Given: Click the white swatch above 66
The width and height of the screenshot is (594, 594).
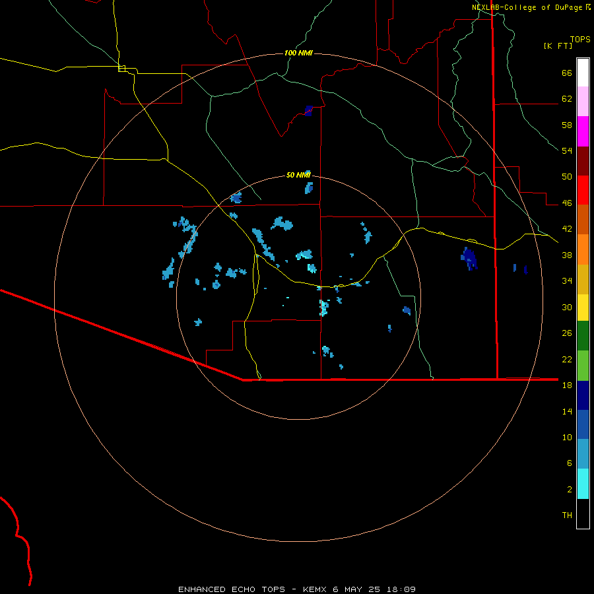Looking at the screenshot, I should 583,73.
